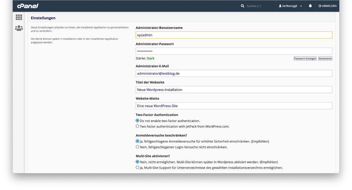Click the Two-Factor Authentication label
This screenshot has width=352, height=190.
click(157, 115)
